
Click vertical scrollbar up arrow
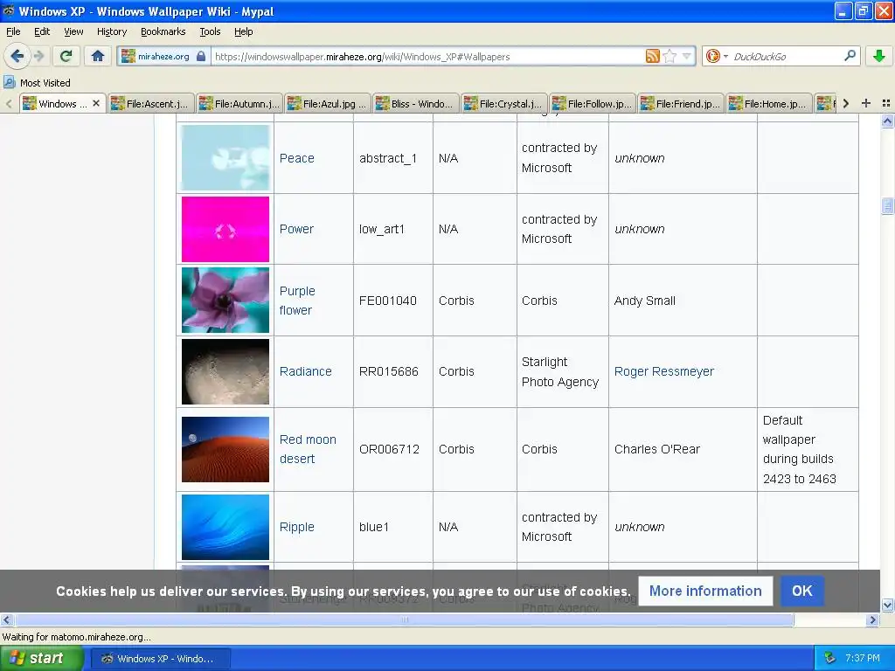887,121
